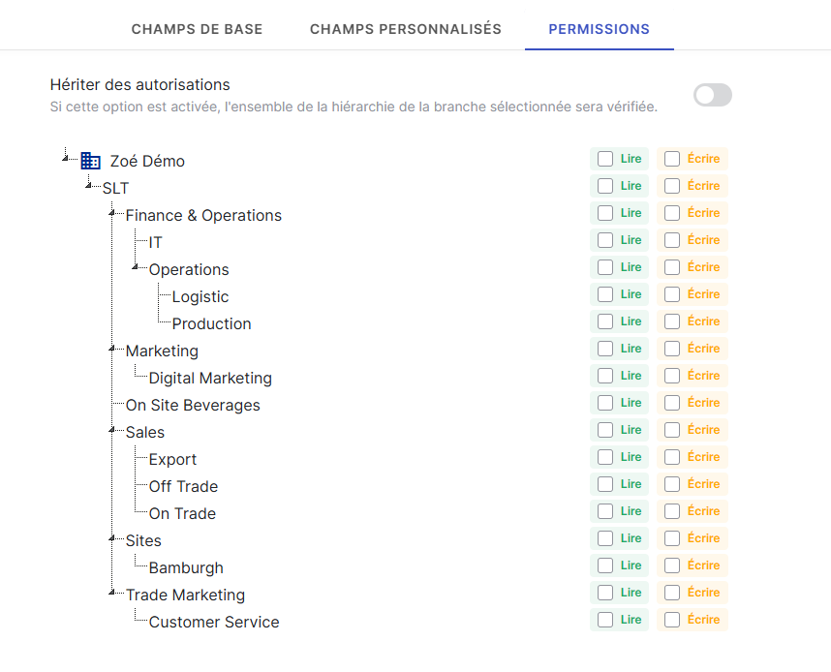Screen dimensions: 831x672
Task: Select the Logistic department in the tree
Action: (x=200, y=296)
